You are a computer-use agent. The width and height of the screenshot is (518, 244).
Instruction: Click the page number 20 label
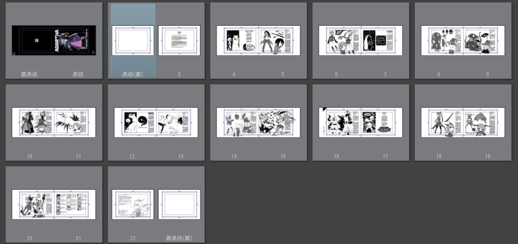click(30, 238)
